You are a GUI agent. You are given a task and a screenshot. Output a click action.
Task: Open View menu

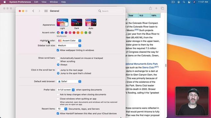pos(44,2)
